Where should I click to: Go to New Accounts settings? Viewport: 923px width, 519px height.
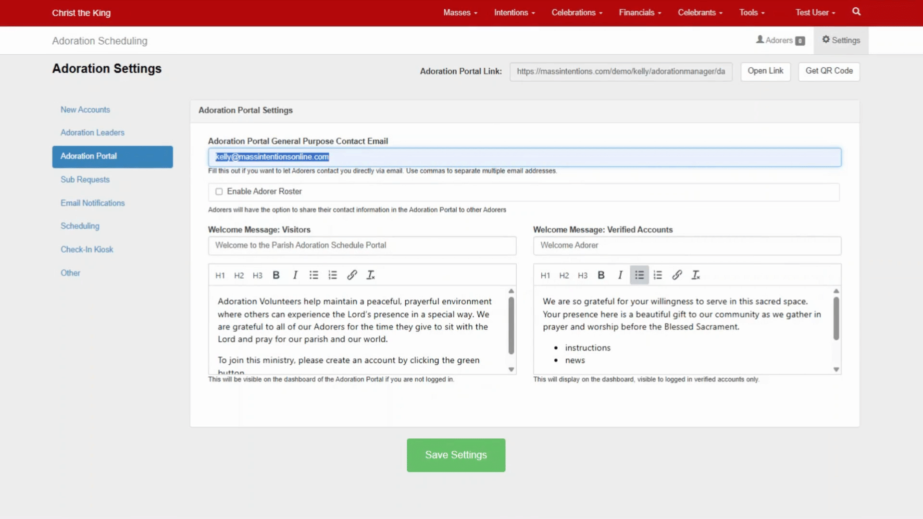85,110
